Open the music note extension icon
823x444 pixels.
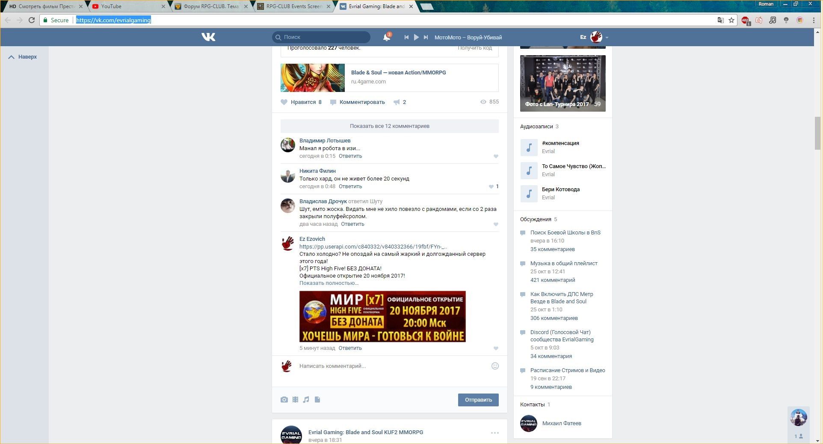coord(773,20)
